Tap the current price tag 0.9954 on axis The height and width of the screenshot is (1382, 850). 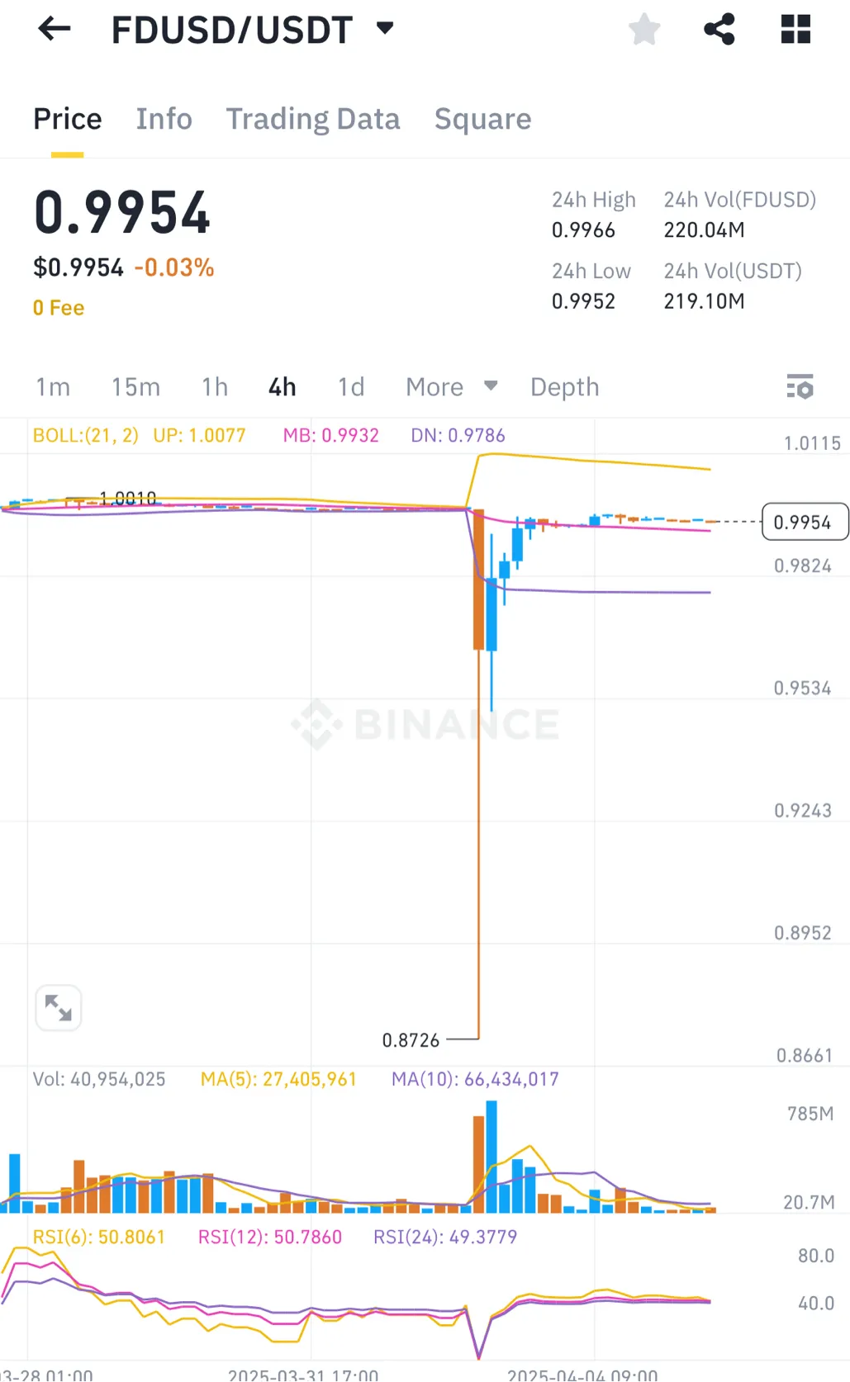[804, 522]
